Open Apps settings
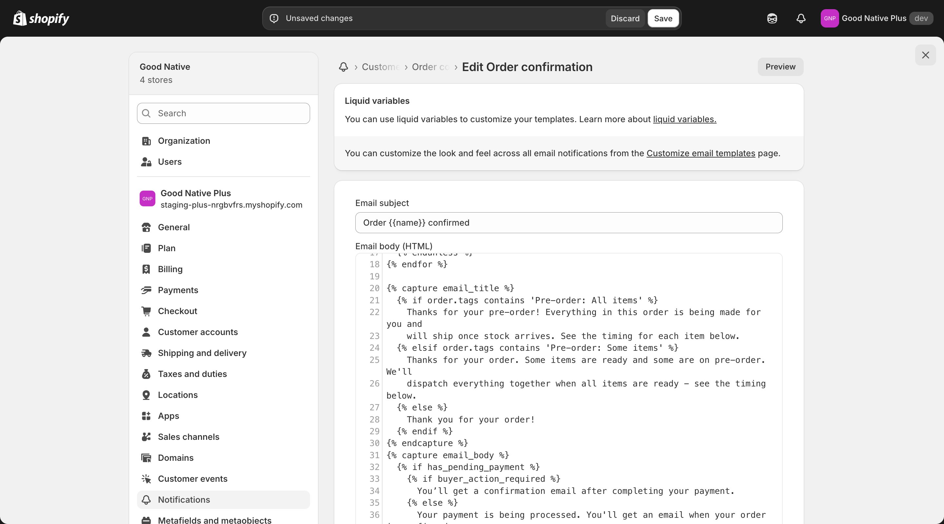This screenshot has width=944, height=524. coord(223,416)
